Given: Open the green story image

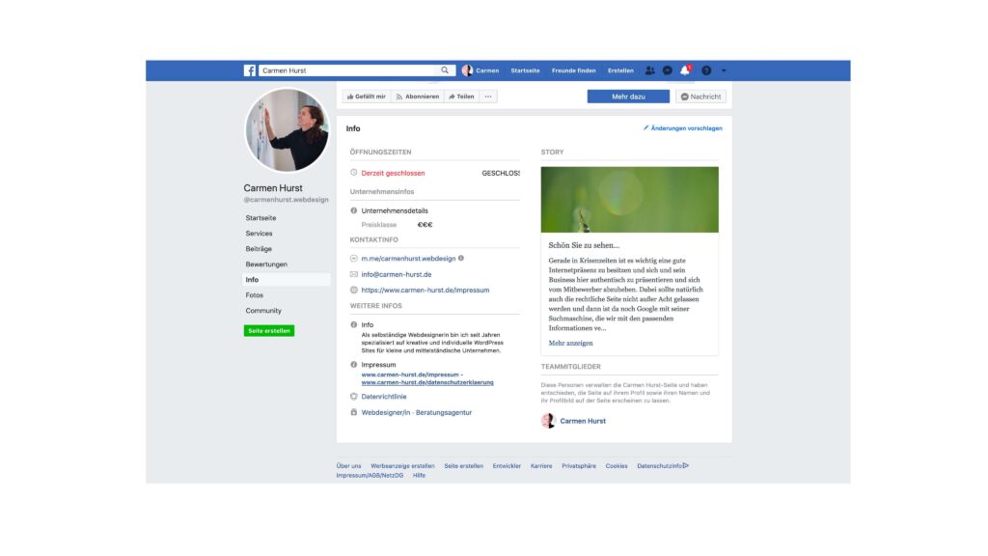Looking at the screenshot, I should click(x=629, y=200).
